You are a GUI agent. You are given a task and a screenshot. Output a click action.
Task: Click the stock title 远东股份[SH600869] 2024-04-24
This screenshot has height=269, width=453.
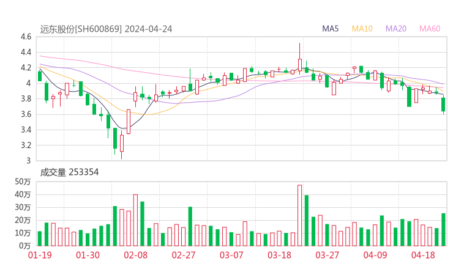click(x=106, y=29)
